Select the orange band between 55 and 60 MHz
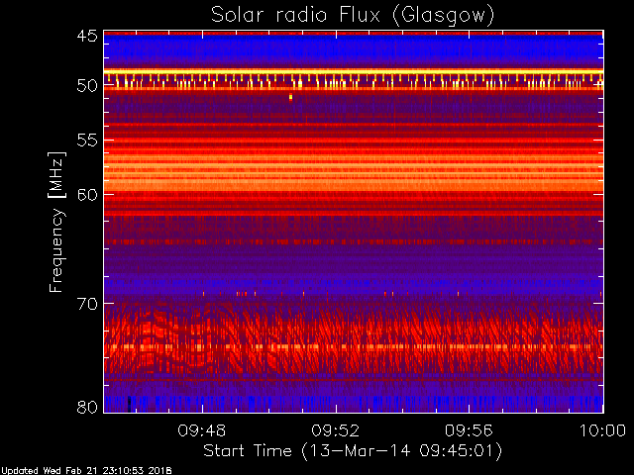 [x=352, y=163]
